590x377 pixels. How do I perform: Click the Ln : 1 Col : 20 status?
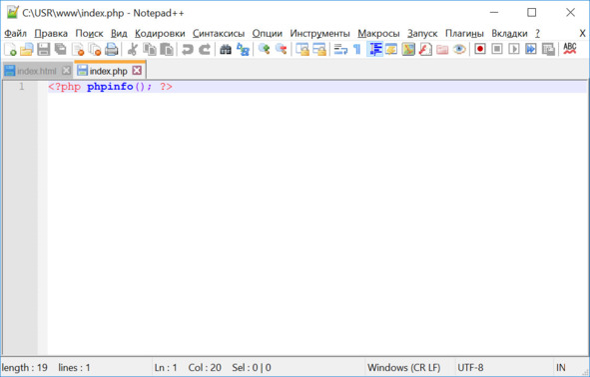[188, 367]
